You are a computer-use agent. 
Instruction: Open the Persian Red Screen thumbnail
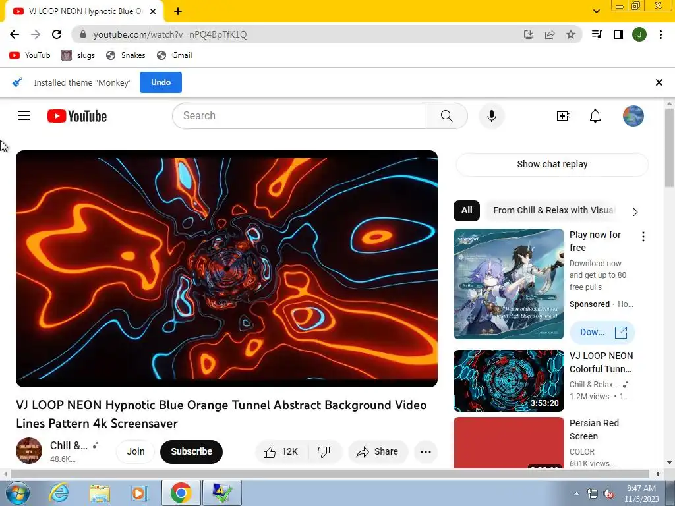[x=509, y=442]
